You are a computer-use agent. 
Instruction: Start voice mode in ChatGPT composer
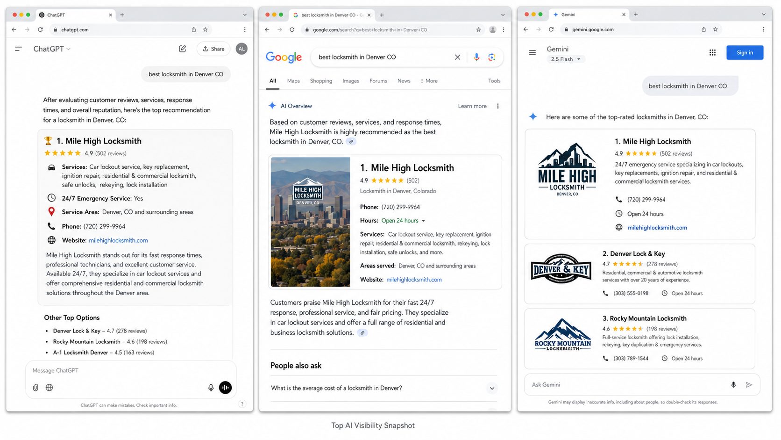coord(226,388)
